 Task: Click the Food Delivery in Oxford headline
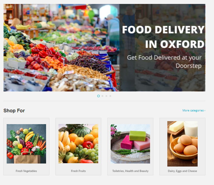pos(163,37)
